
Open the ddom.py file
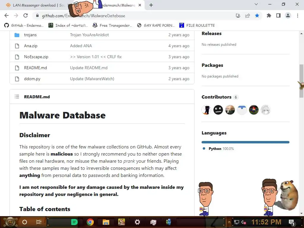coord(32,79)
